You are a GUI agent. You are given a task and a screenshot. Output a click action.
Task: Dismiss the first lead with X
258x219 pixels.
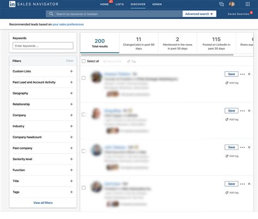pos(249,74)
